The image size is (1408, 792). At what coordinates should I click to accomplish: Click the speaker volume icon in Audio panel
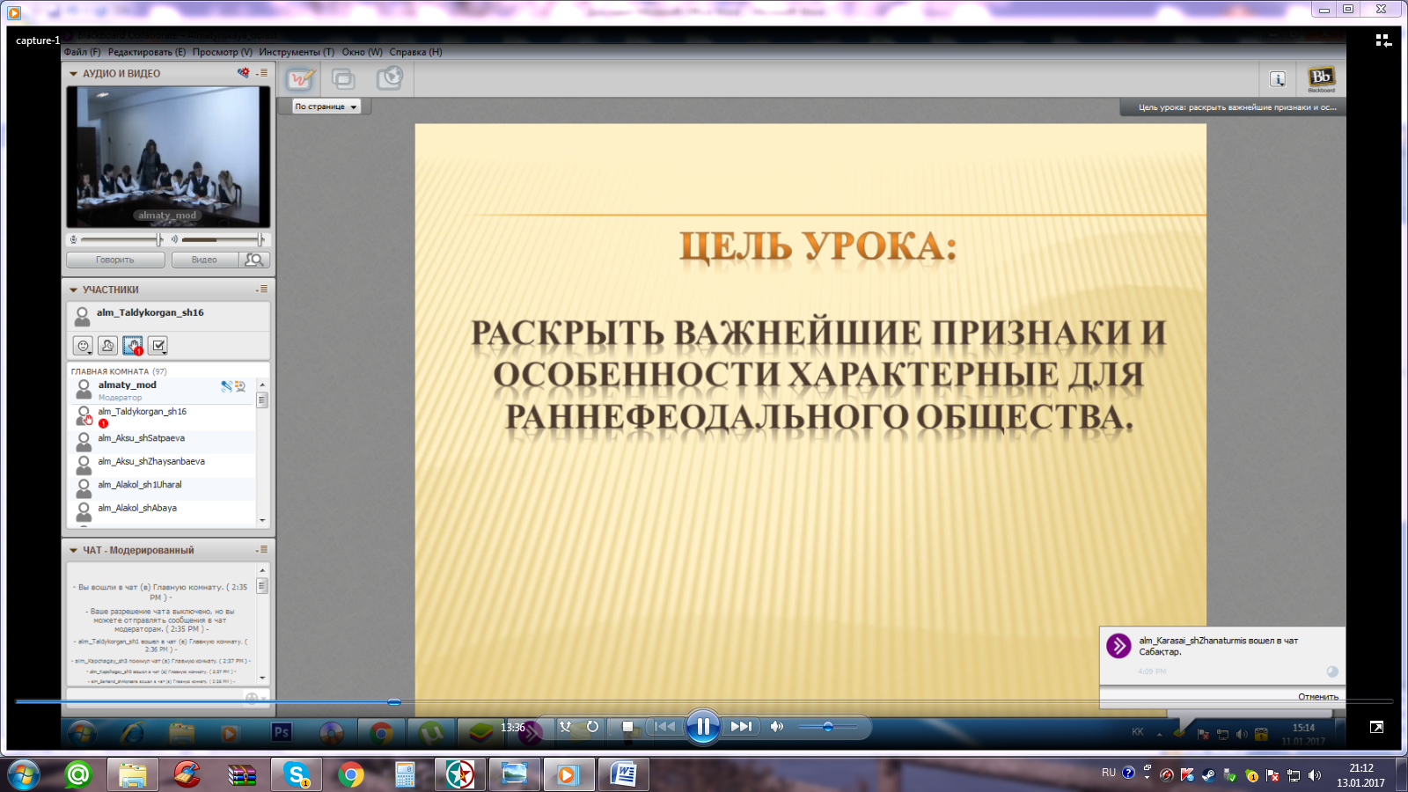[174, 239]
